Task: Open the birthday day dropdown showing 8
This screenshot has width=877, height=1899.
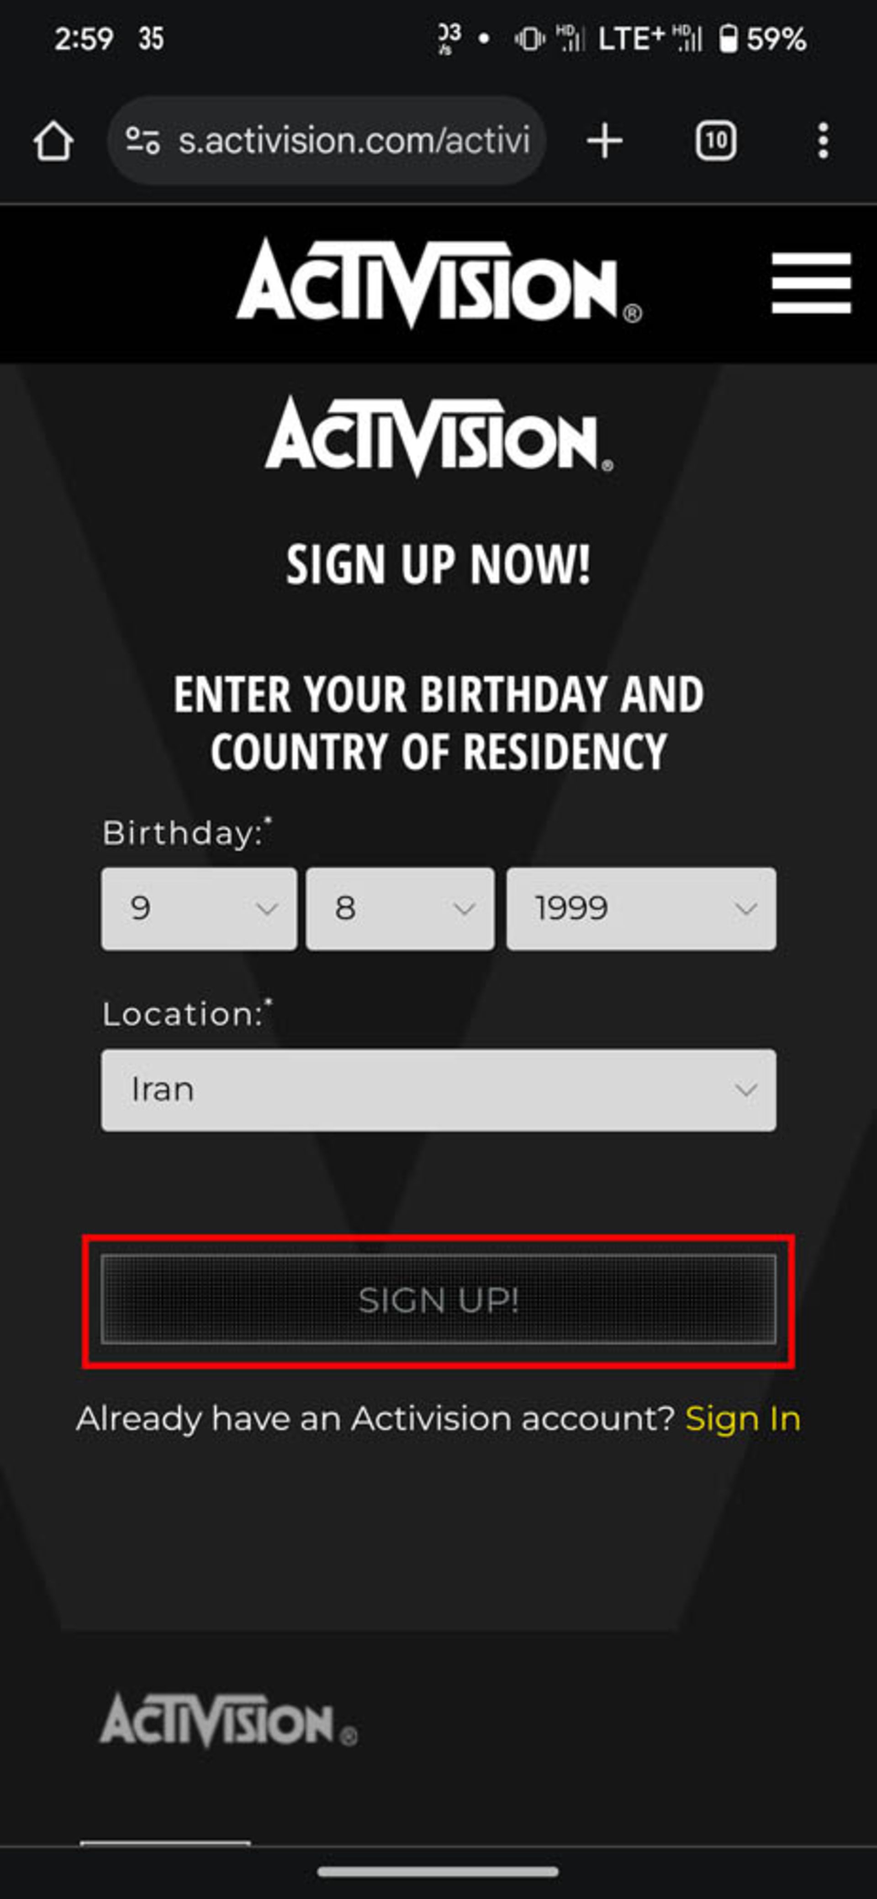Action: pyautogui.click(x=400, y=908)
